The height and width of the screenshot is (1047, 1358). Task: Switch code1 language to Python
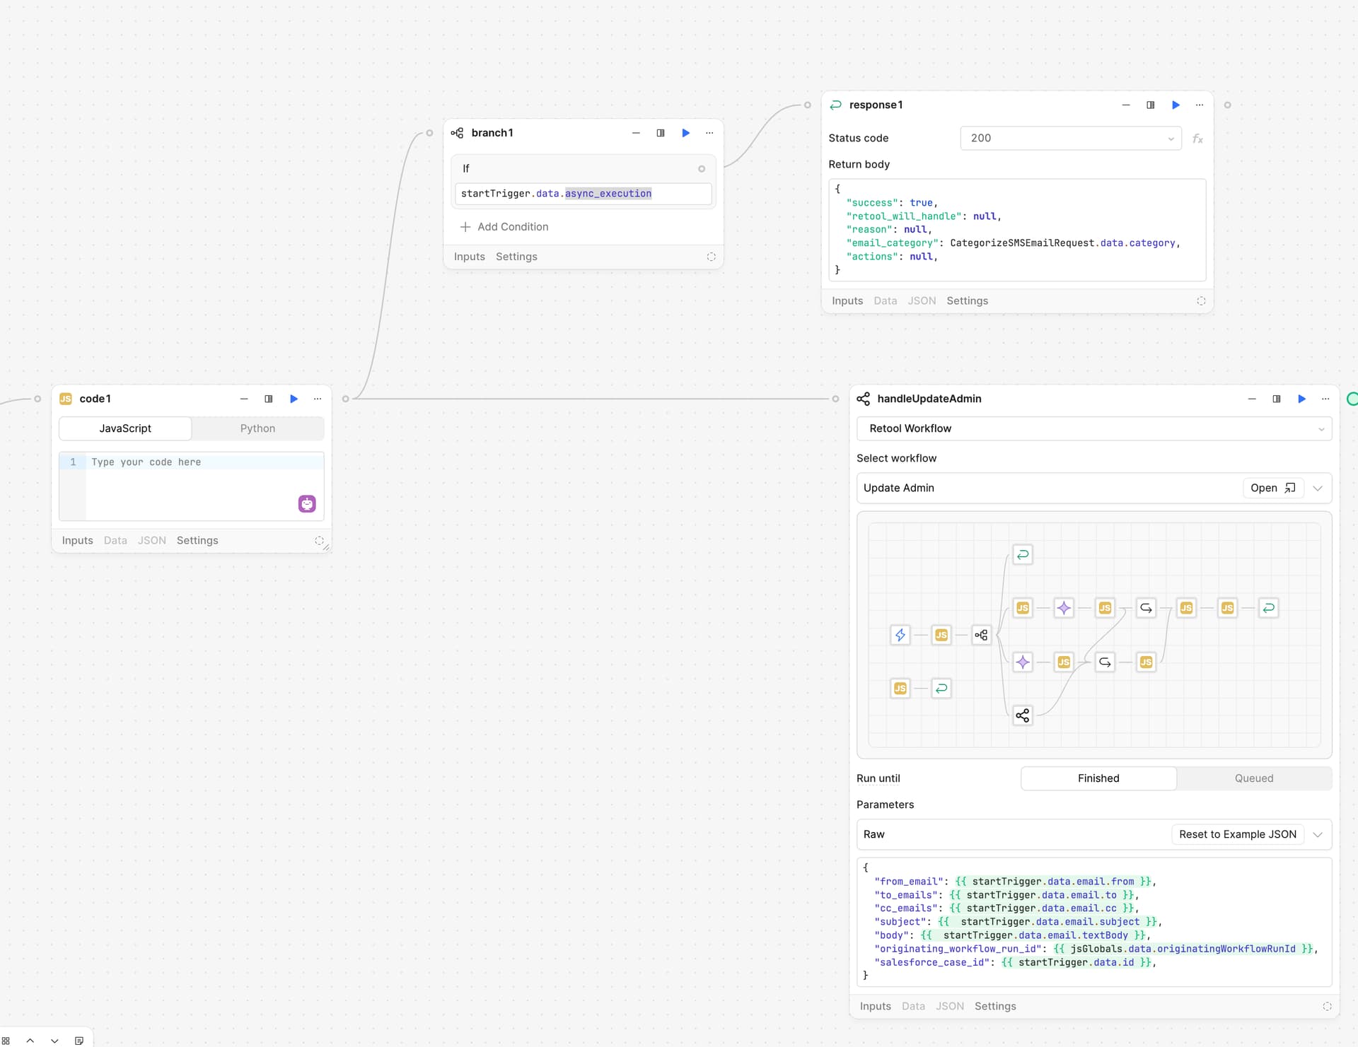tap(257, 428)
